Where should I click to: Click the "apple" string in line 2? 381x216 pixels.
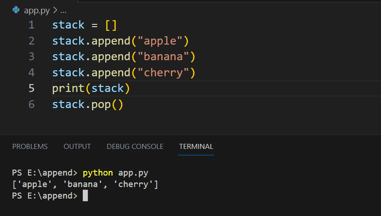(x=160, y=41)
